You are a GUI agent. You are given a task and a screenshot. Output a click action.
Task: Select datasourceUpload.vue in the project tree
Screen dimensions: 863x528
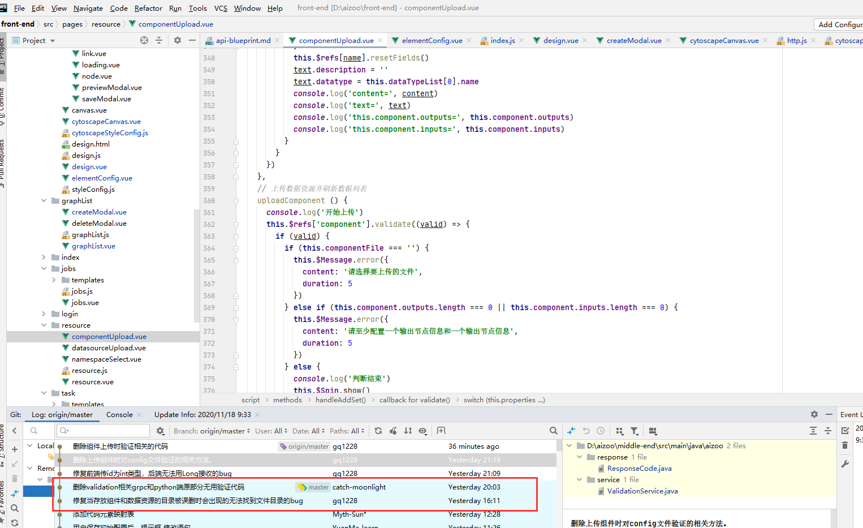tap(109, 347)
